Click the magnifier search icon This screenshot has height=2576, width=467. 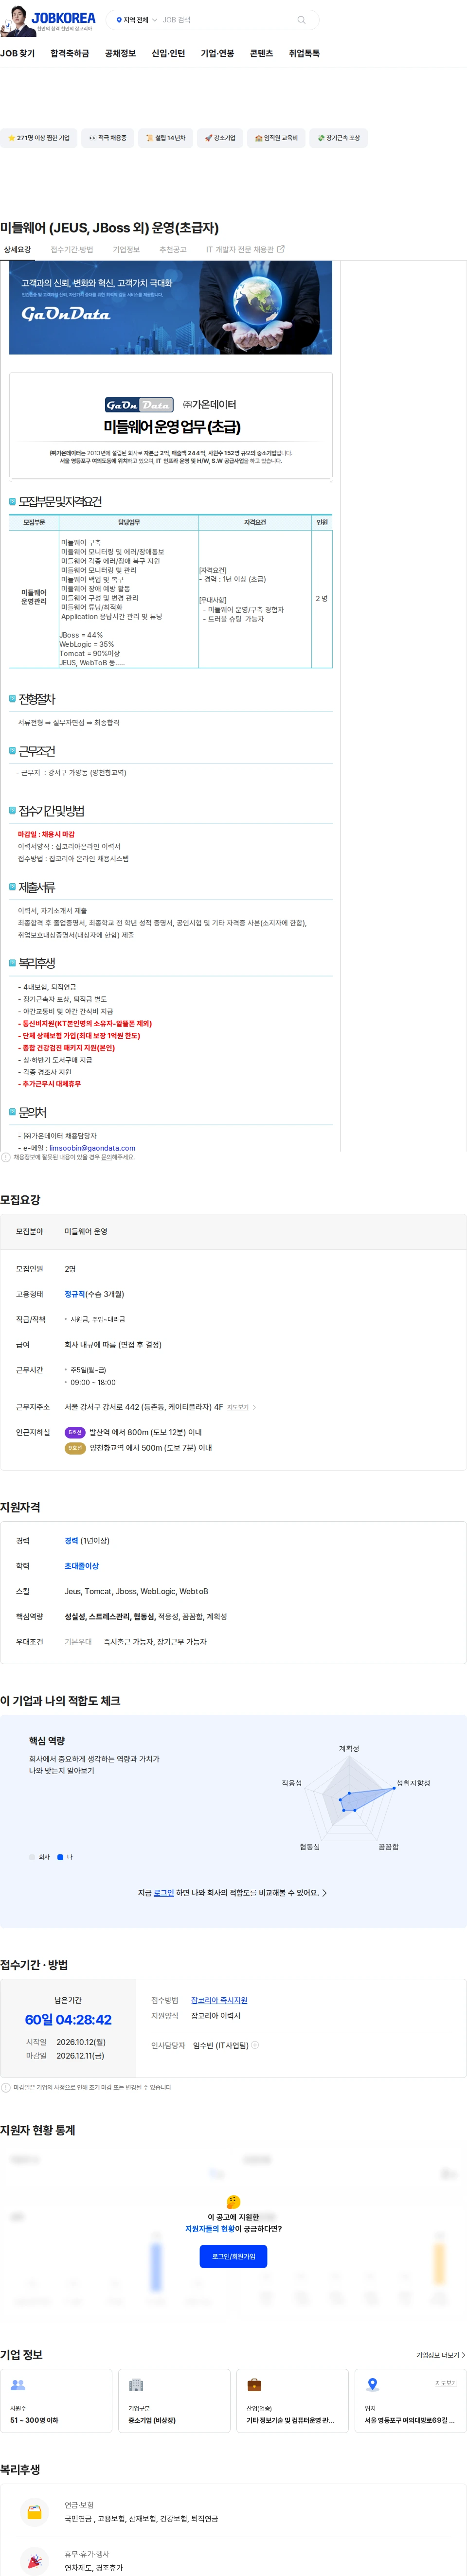(x=301, y=20)
